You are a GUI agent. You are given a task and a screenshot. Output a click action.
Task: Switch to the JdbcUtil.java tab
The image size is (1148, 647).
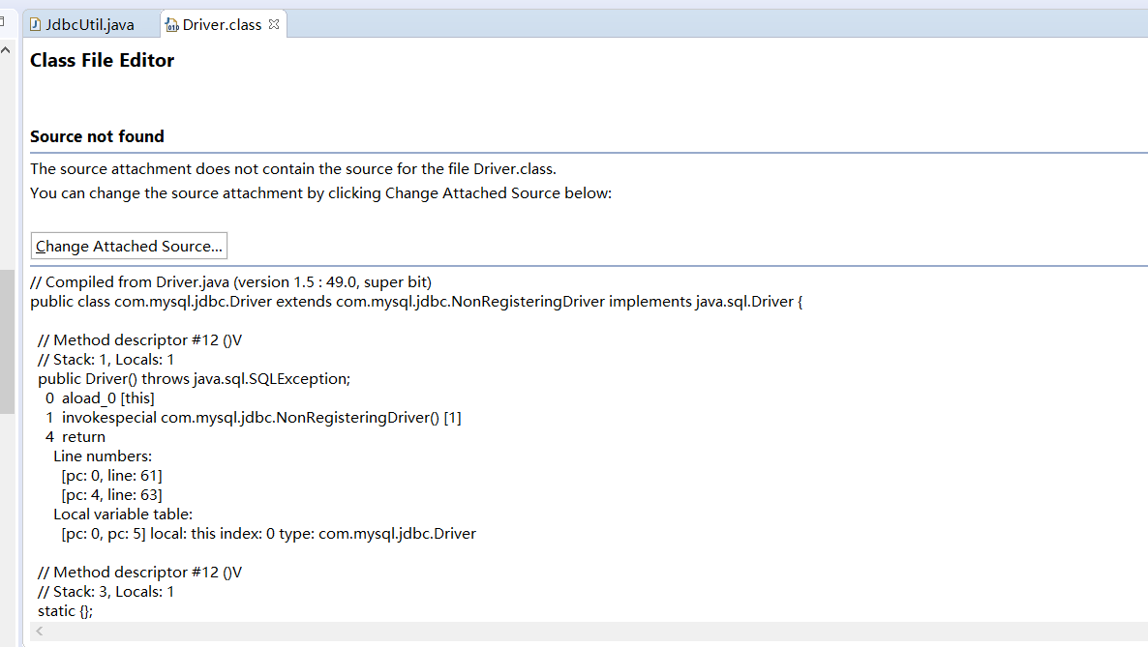pyautogui.click(x=82, y=25)
